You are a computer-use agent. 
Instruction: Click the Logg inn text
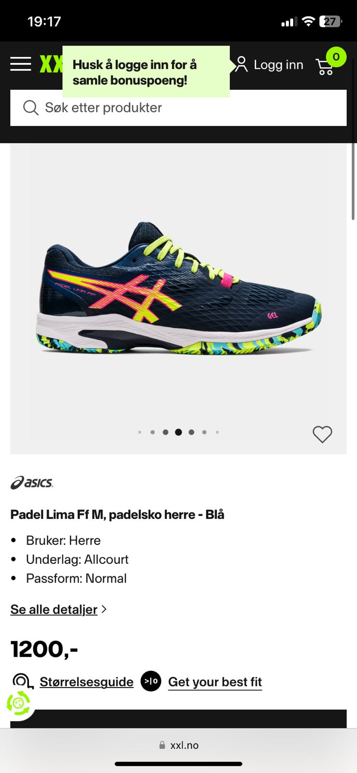278,65
